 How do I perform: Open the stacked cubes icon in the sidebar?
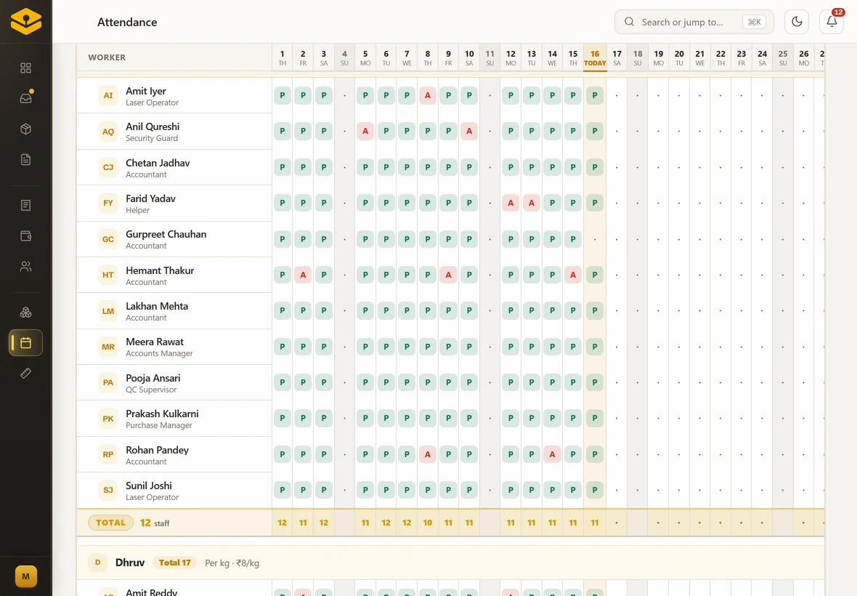[x=25, y=313]
